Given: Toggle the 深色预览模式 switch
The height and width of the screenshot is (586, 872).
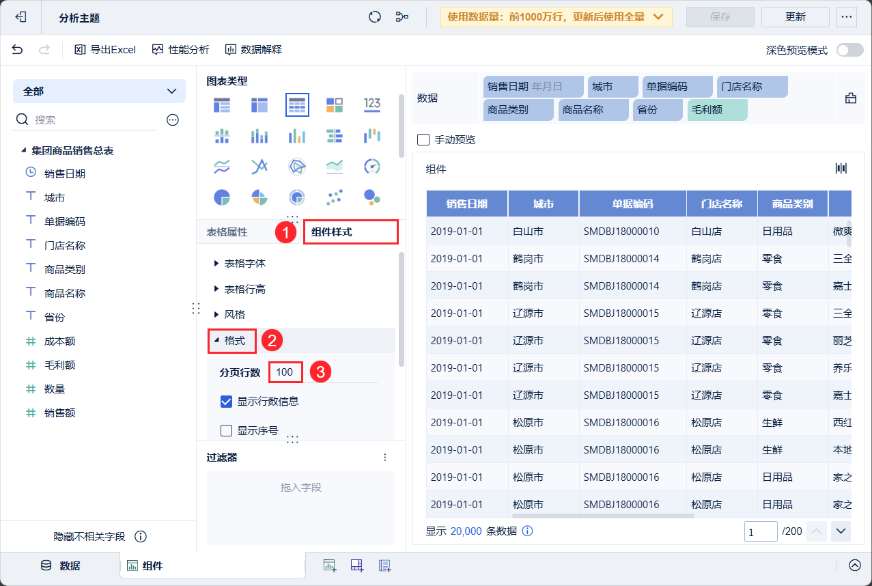Looking at the screenshot, I should point(850,50).
